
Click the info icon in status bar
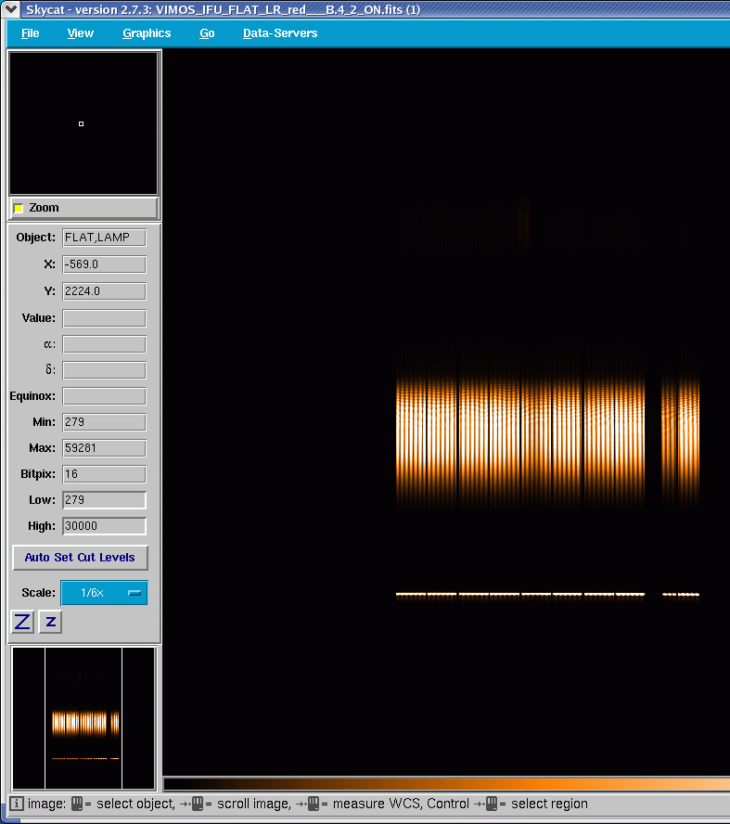coord(17,804)
